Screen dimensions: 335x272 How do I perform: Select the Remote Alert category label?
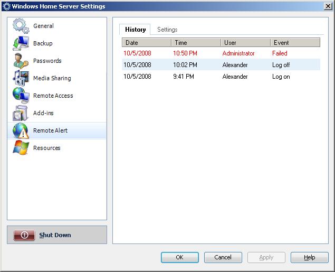[x=50, y=130]
